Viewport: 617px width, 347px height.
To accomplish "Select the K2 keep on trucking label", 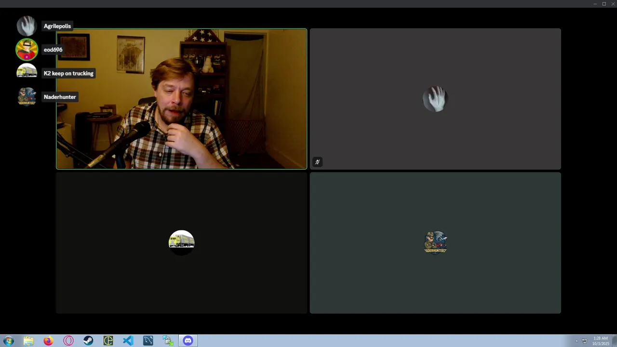I will click(68, 73).
